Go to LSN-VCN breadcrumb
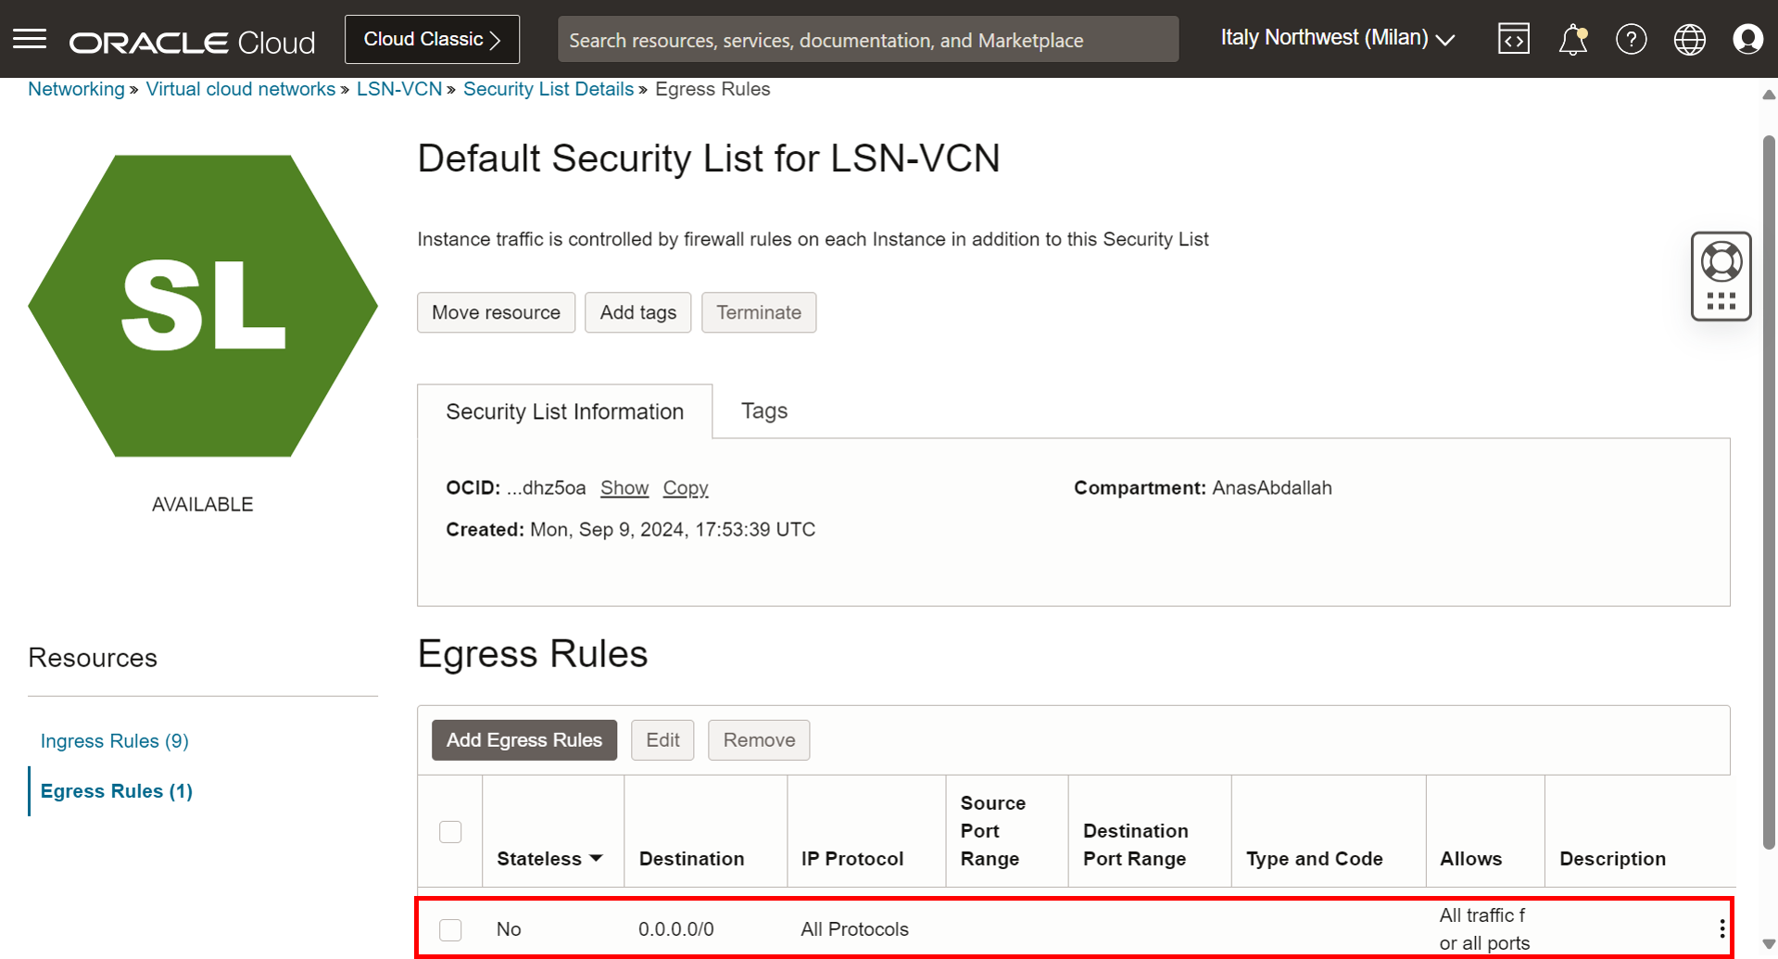 [x=399, y=89]
